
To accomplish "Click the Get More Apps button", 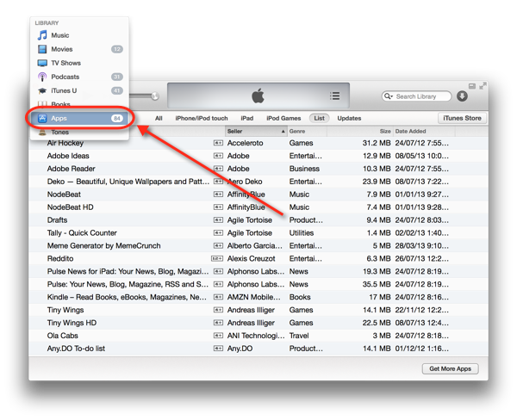I will tap(452, 368).
